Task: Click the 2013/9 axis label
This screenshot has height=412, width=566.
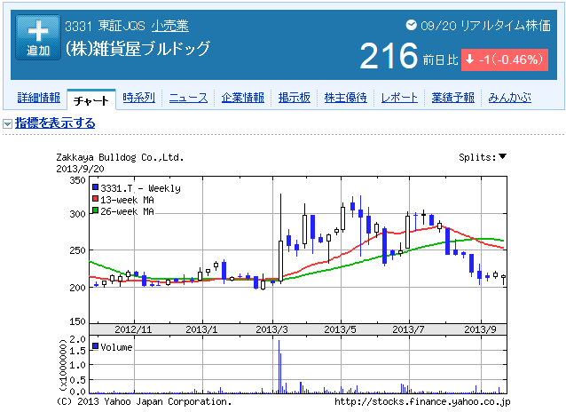Action: [480, 329]
